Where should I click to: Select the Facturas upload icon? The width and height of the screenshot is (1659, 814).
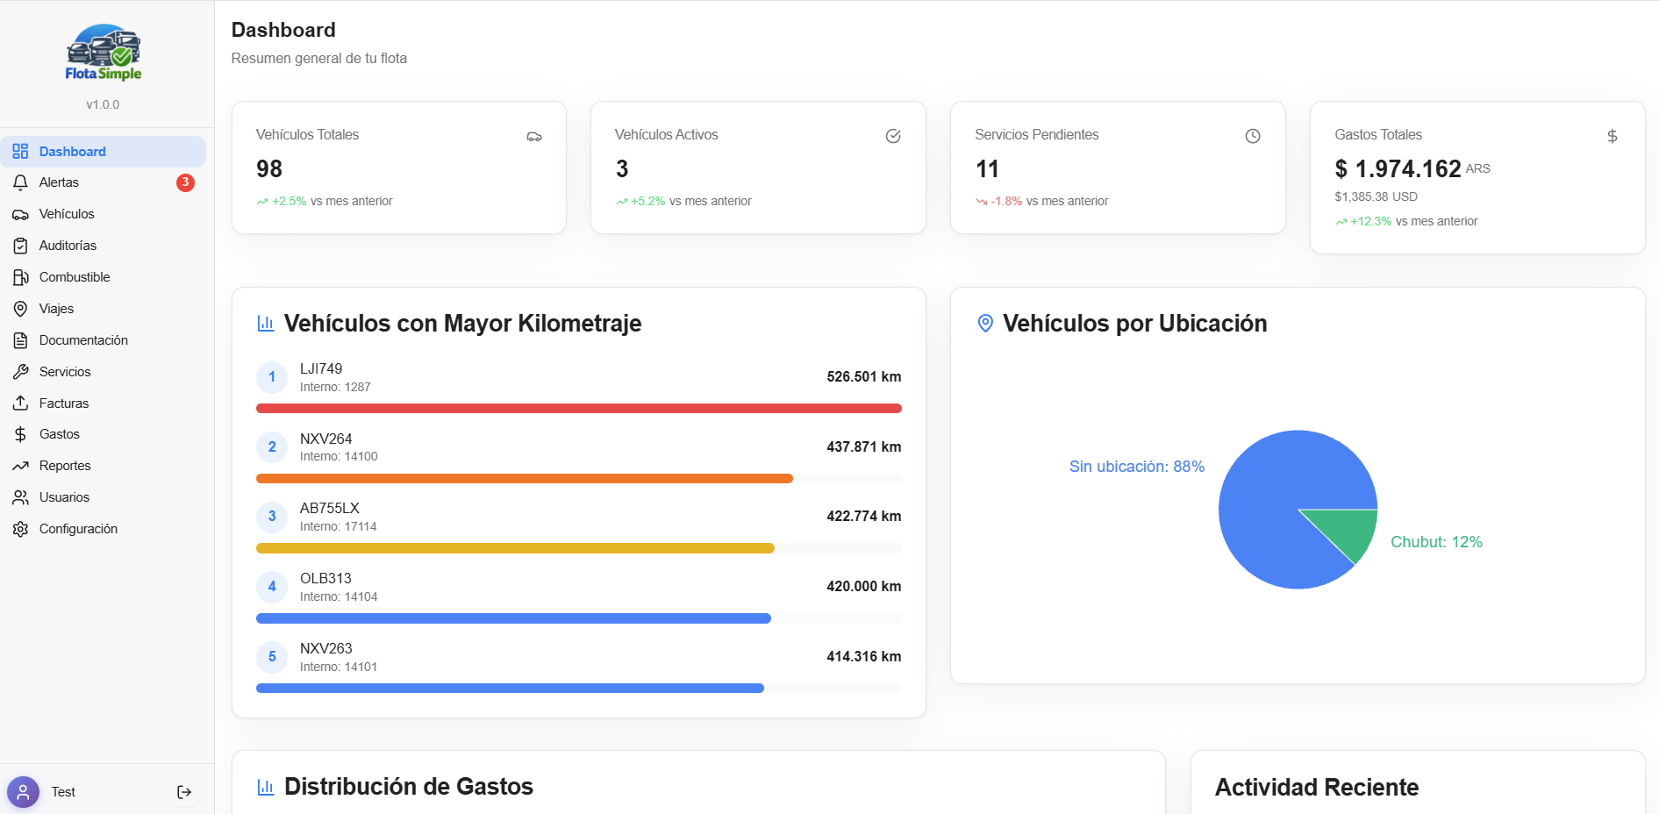click(x=20, y=403)
